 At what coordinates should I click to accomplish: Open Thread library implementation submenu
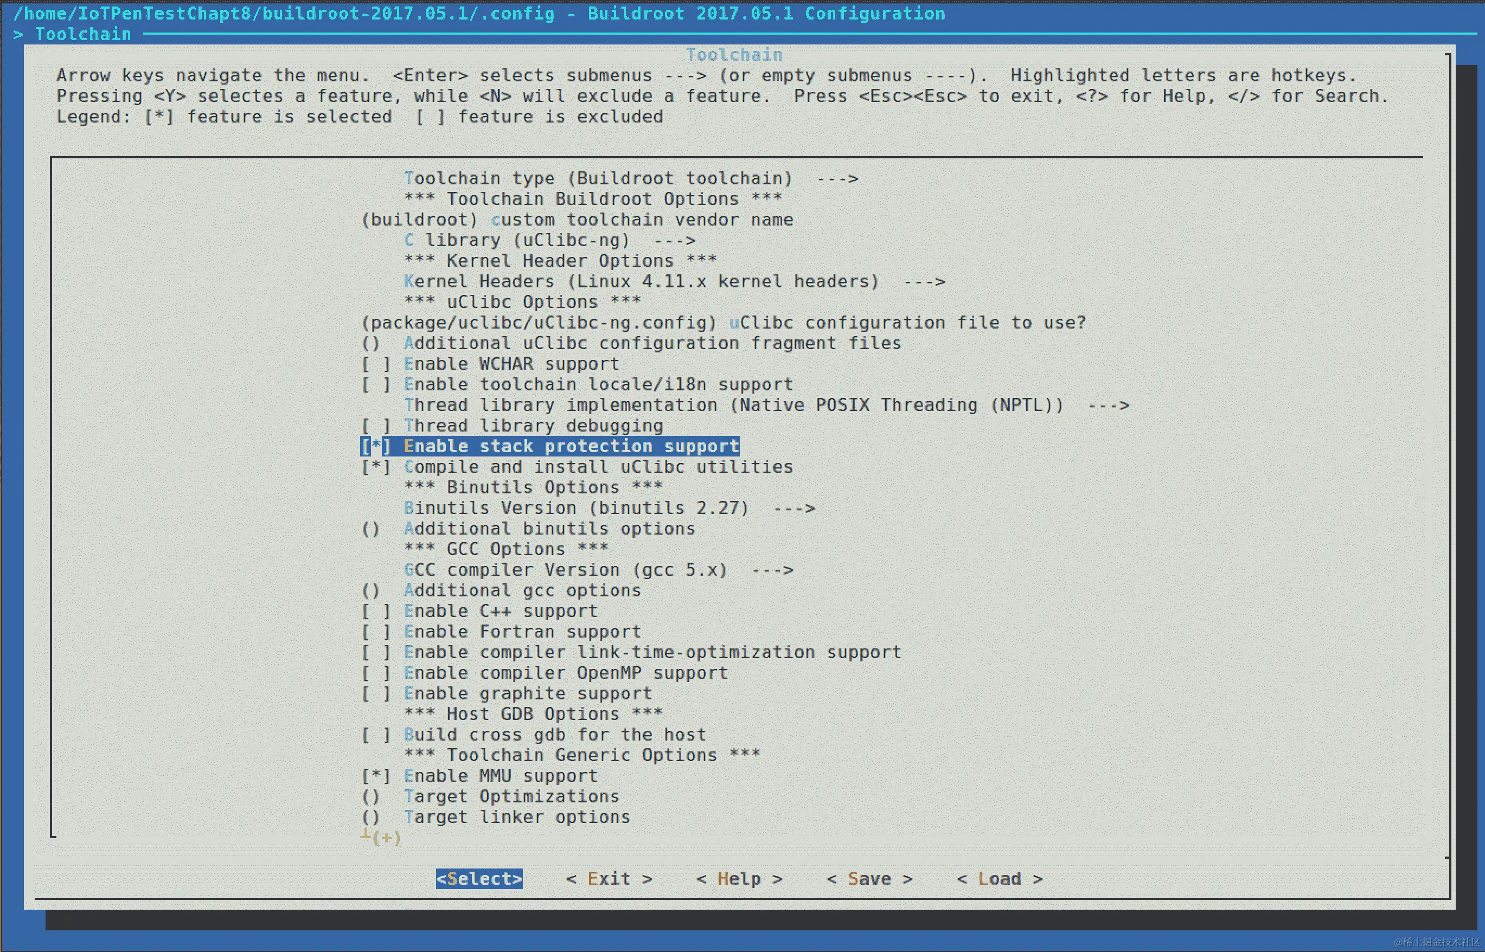pos(767,406)
